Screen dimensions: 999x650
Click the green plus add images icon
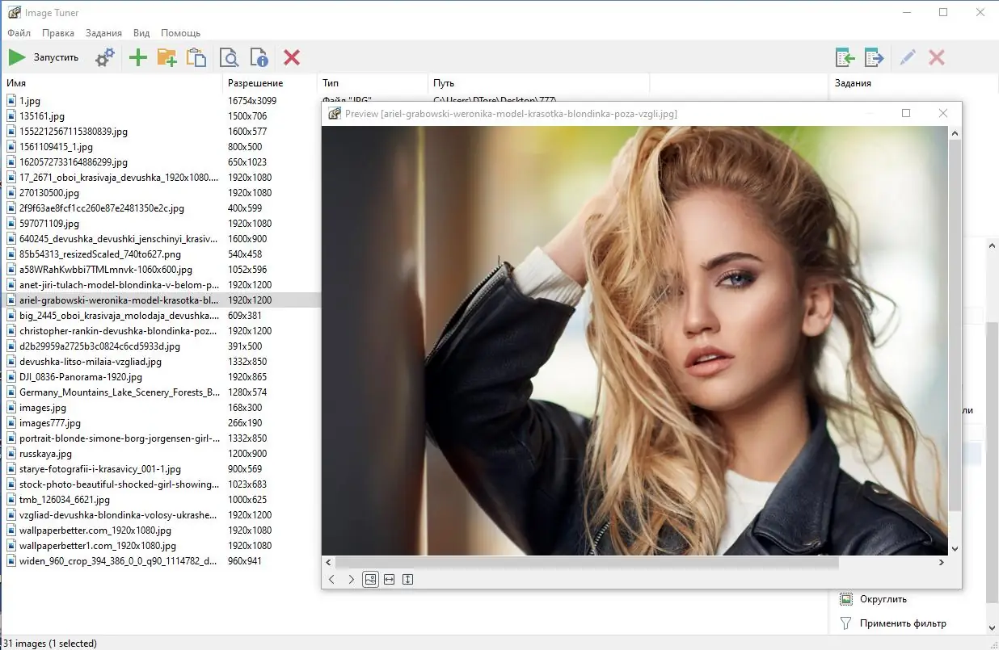click(138, 57)
